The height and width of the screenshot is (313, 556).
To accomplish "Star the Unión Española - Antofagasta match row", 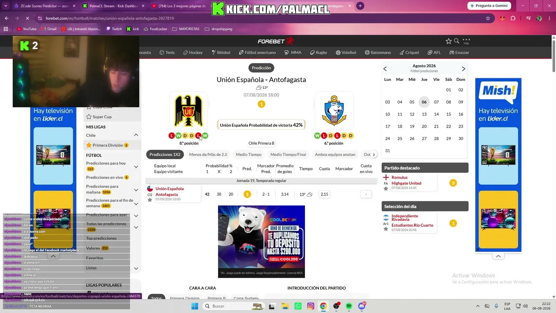I will coord(150,200).
